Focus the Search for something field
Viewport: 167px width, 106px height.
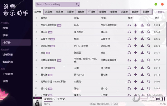coord(58,4)
